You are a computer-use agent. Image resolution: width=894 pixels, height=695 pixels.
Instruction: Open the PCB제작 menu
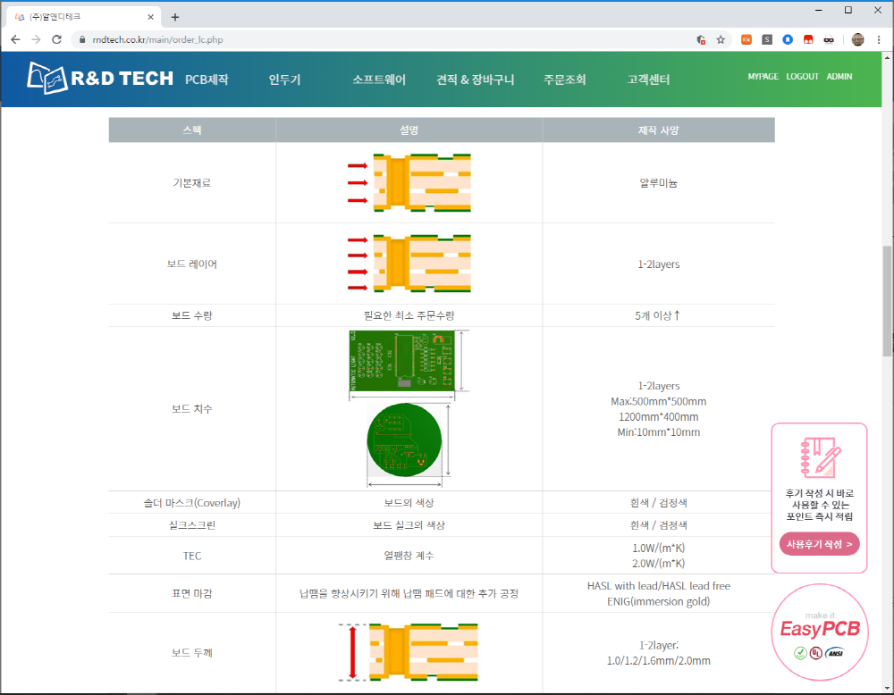coord(207,80)
